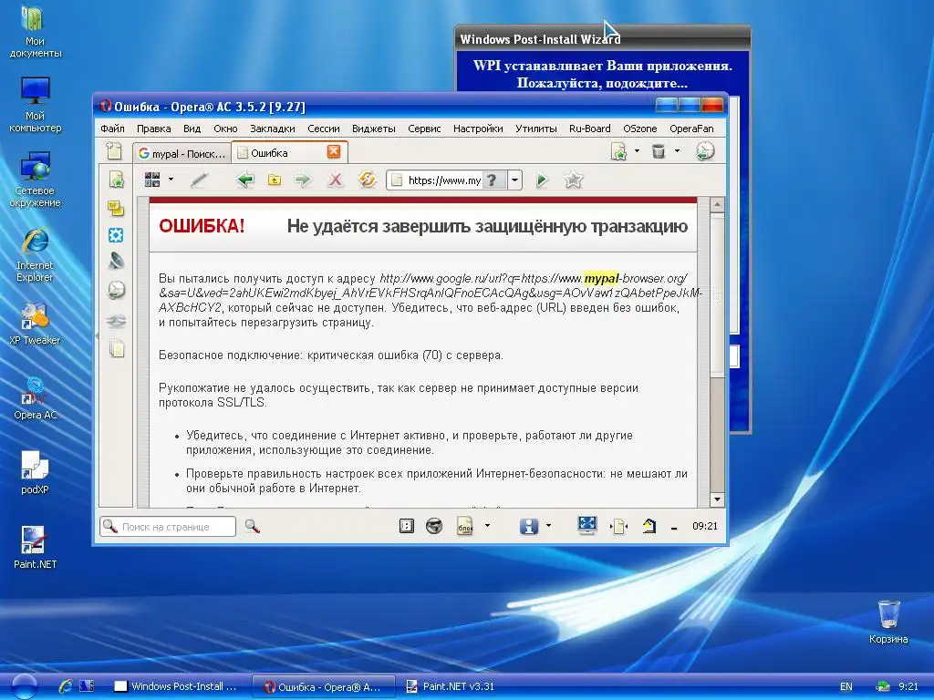The width and height of the screenshot is (934, 700).
Task: Open the Настройки menu
Action: coord(478,129)
